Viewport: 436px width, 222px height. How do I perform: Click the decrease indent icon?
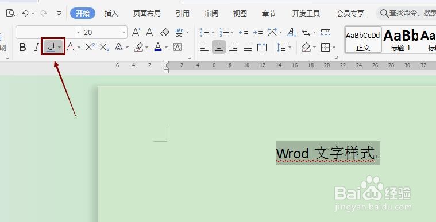pyautogui.click(x=244, y=32)
